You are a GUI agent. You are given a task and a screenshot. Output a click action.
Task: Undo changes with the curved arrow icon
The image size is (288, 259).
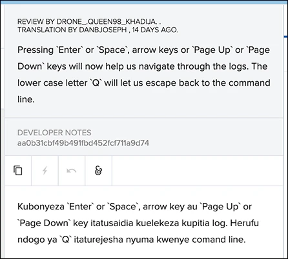click(72, 171)
